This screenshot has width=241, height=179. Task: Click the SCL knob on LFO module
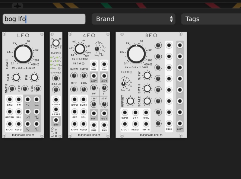pyautogui.click(x=38, y=89)
